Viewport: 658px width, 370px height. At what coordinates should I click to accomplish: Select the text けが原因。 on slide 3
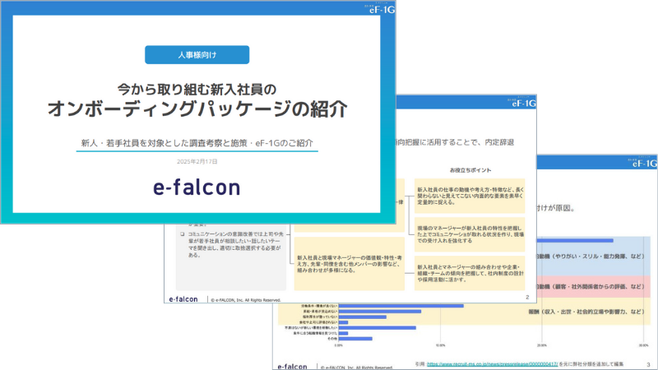556,208
